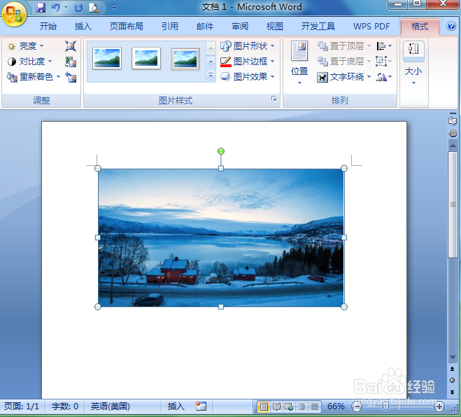Apply the third picture style thumbnail
461x417 pixels.
click(x=185, y=59)
